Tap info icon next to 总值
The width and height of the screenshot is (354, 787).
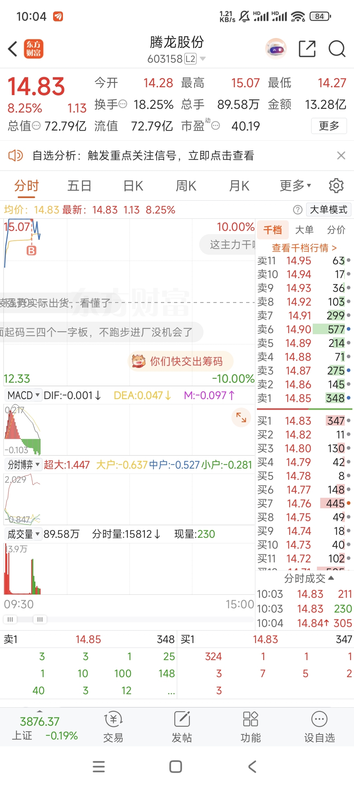(36, 126)
